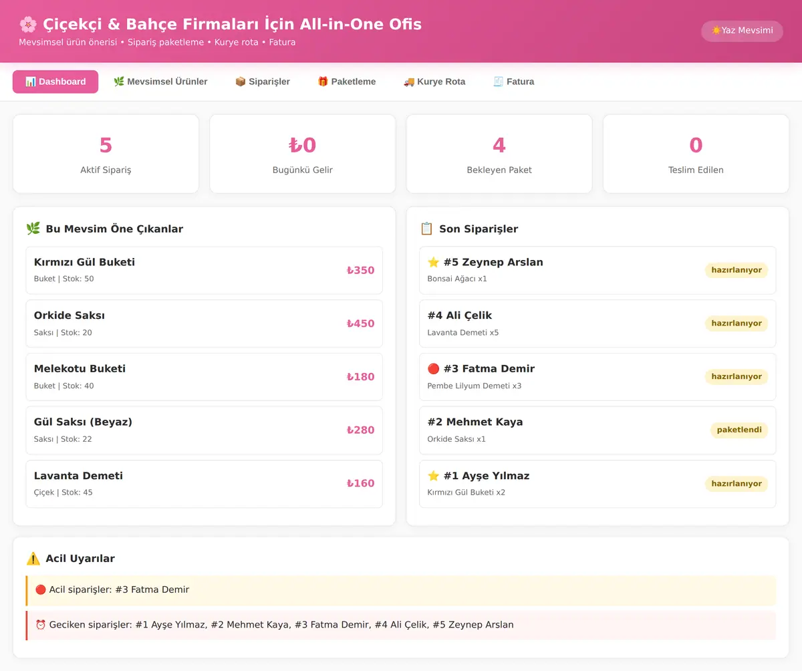The image size is (802, 671).
Task: Click the Yaz Mevsimi season button
Action: 742,31
